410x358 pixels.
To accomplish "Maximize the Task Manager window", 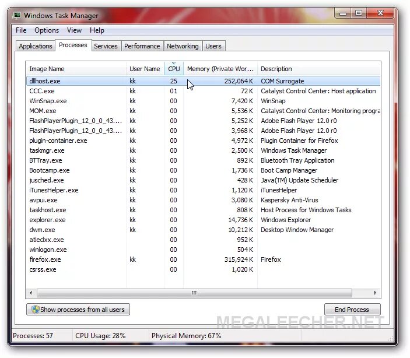I will [359, 13].
